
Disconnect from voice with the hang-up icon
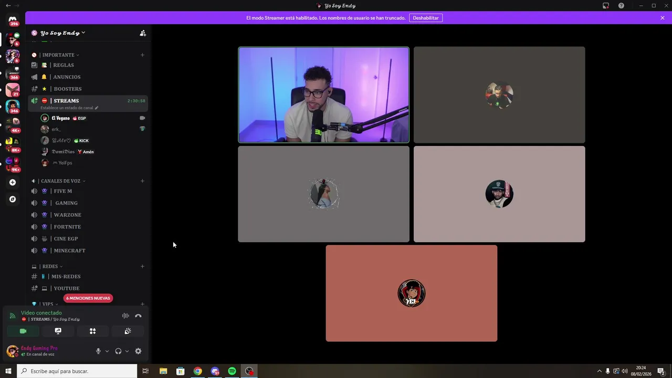click(x=138, y=316)
